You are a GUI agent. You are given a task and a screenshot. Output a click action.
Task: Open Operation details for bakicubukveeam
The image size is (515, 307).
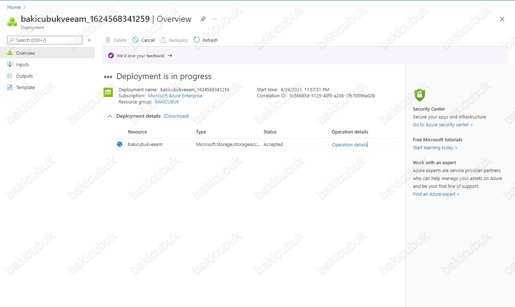350,145
